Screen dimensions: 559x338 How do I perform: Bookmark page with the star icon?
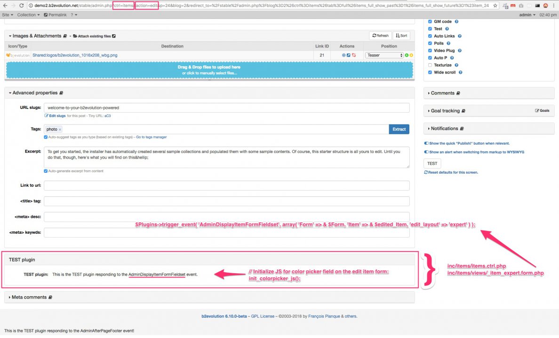tap(495, 5)
